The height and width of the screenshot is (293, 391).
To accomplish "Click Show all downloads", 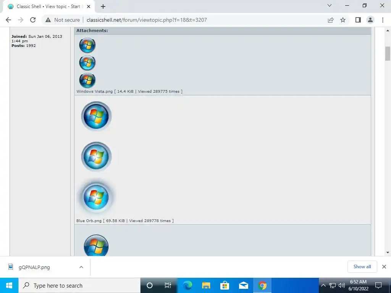I will point(362,267).
